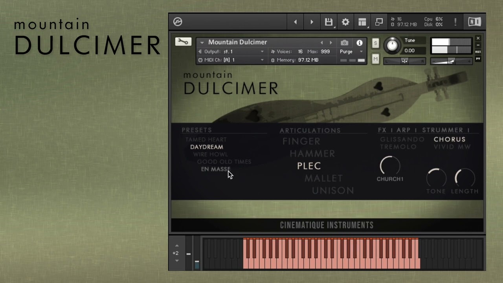Click the NI logo button
Viewport: 503px width, 283px height.
point(474,22)
